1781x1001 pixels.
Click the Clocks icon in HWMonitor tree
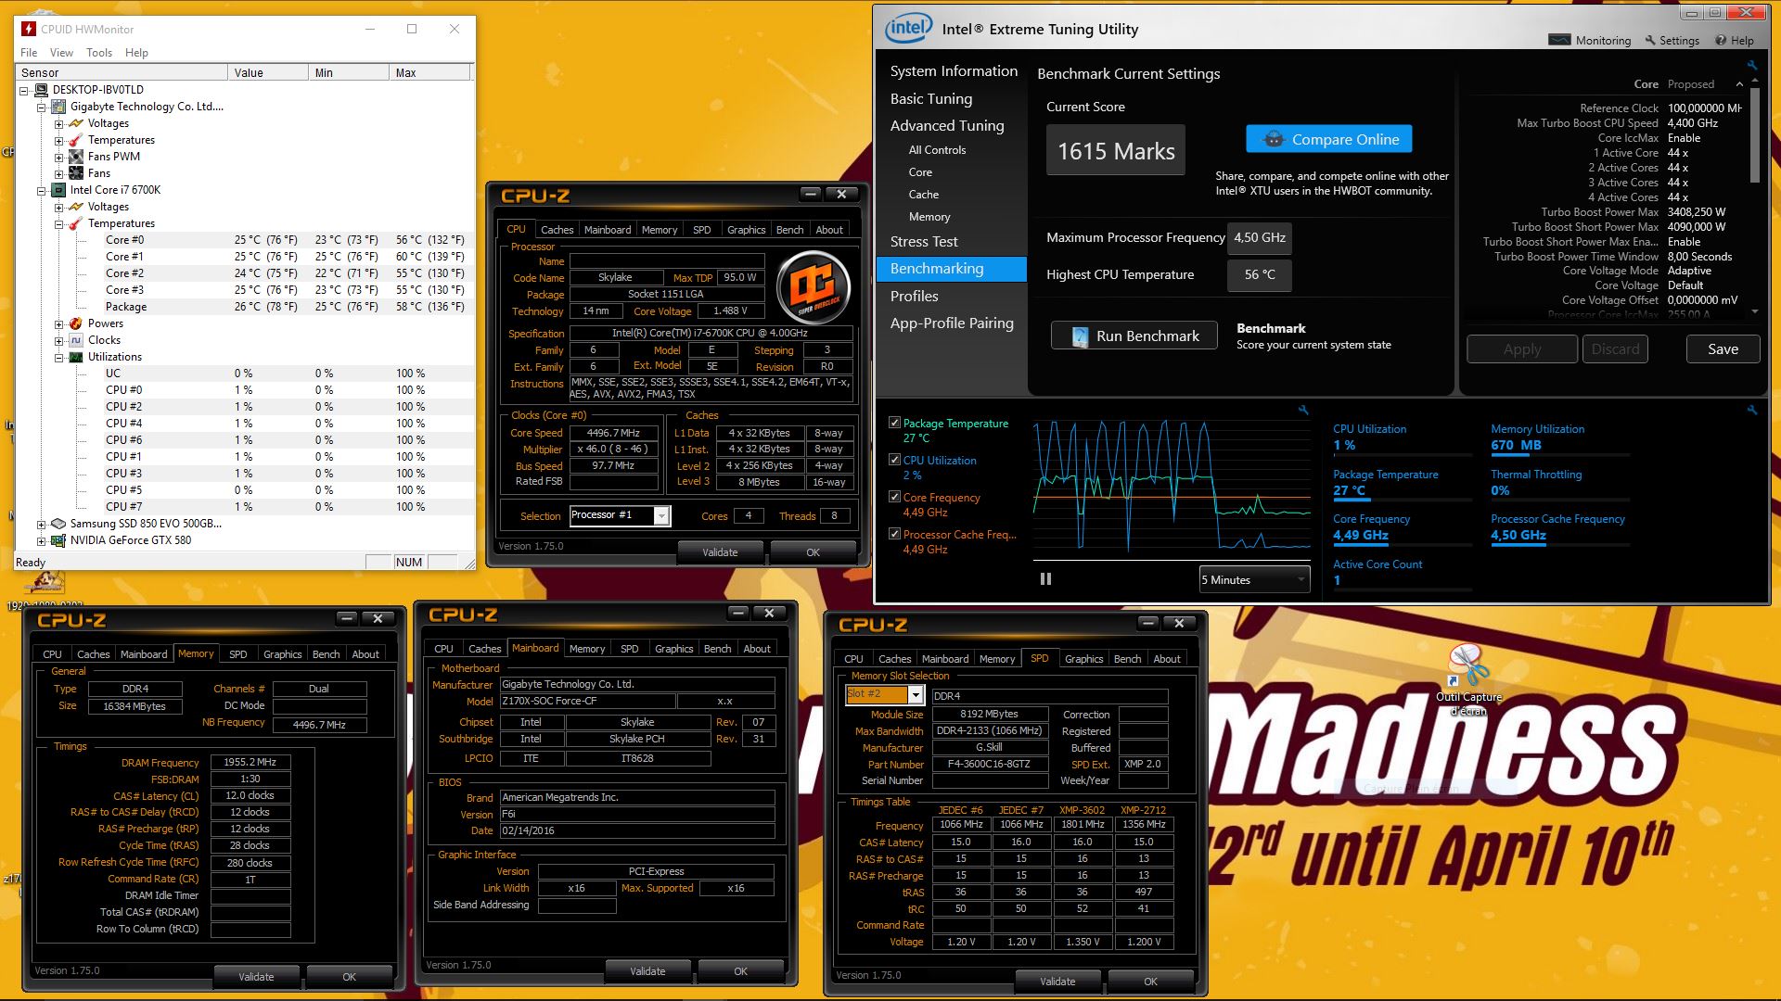pyautogui.click(x=76, y=340)
